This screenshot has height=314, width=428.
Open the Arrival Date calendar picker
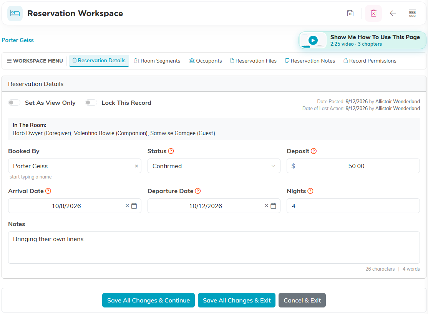134,206
